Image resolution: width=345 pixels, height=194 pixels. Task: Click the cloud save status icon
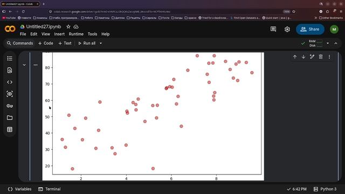click(x=76, y=26)
